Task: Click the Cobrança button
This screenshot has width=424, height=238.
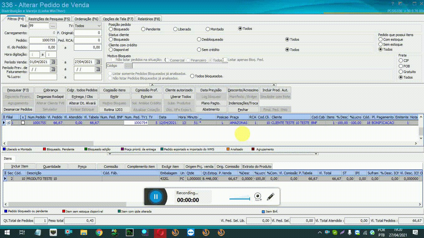Action: (50, 90)
